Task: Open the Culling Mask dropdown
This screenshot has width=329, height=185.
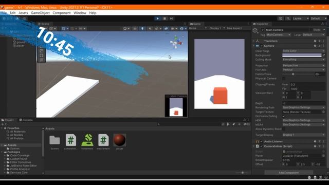Action: pos(304,60)
